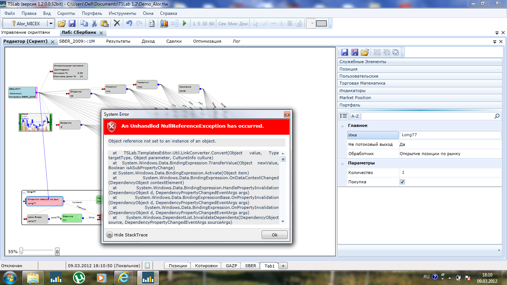Paste from clipboard using the toolbar paste icon
This screenshot has height=285, width=507.
point(104,23)
